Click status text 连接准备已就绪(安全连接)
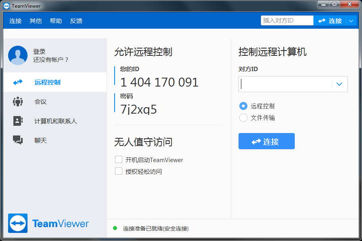362x241 pixels. pyautogui.click(x=156, y=228)
